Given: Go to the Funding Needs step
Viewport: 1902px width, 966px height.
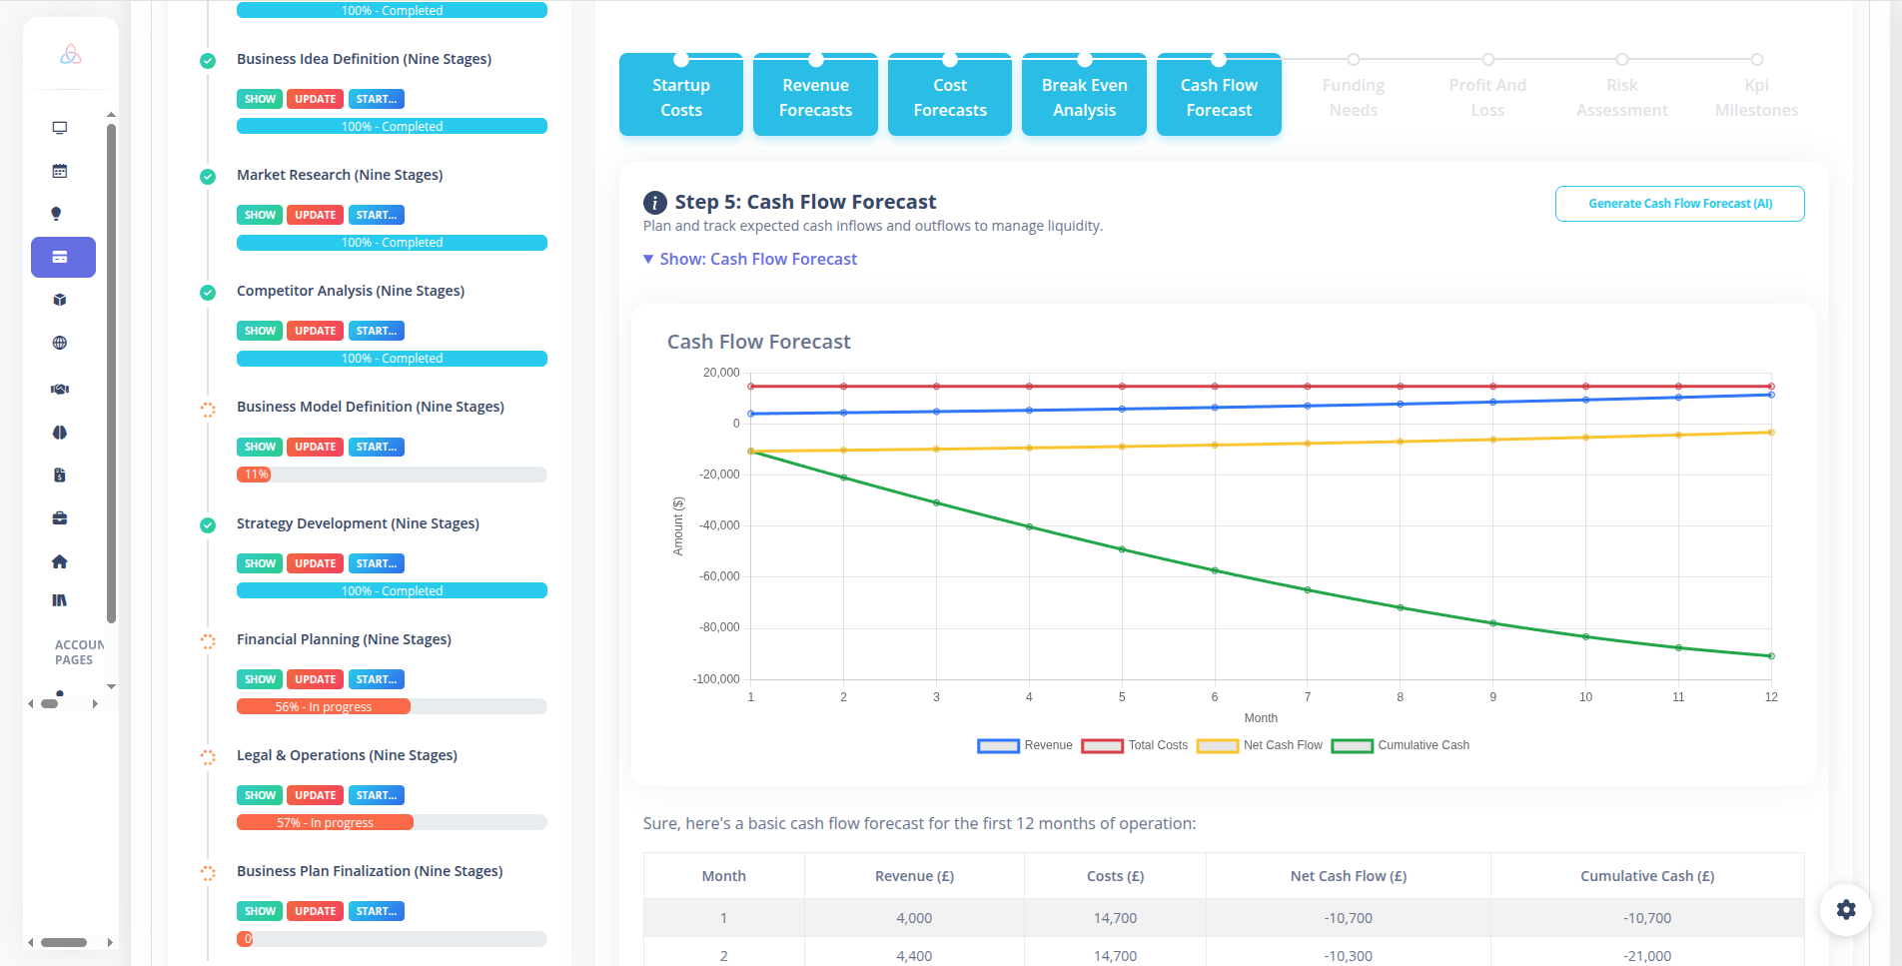Looking at the screenshot, I should (x=1353, y=97).
